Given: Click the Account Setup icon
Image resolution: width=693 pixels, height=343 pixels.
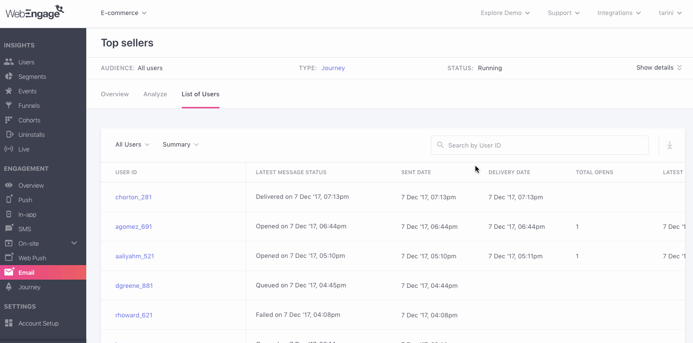Looking at the screenshot, I should coord(8,323).
